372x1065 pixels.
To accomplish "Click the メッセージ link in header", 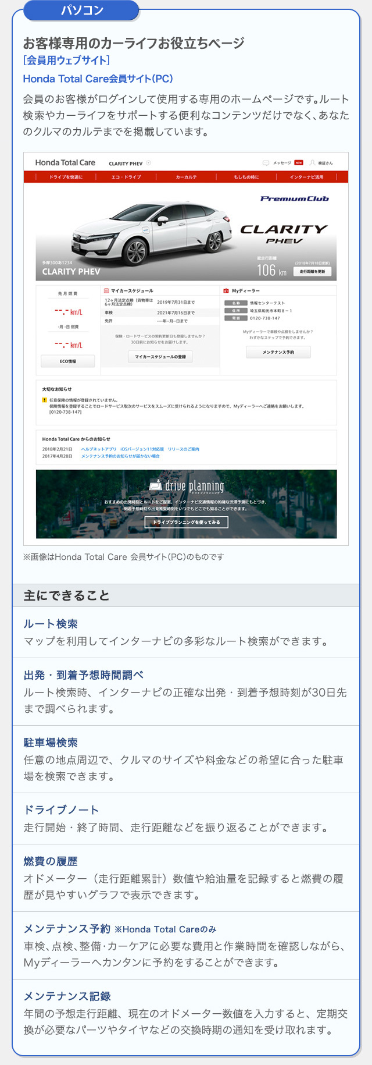I will point(282,163).
